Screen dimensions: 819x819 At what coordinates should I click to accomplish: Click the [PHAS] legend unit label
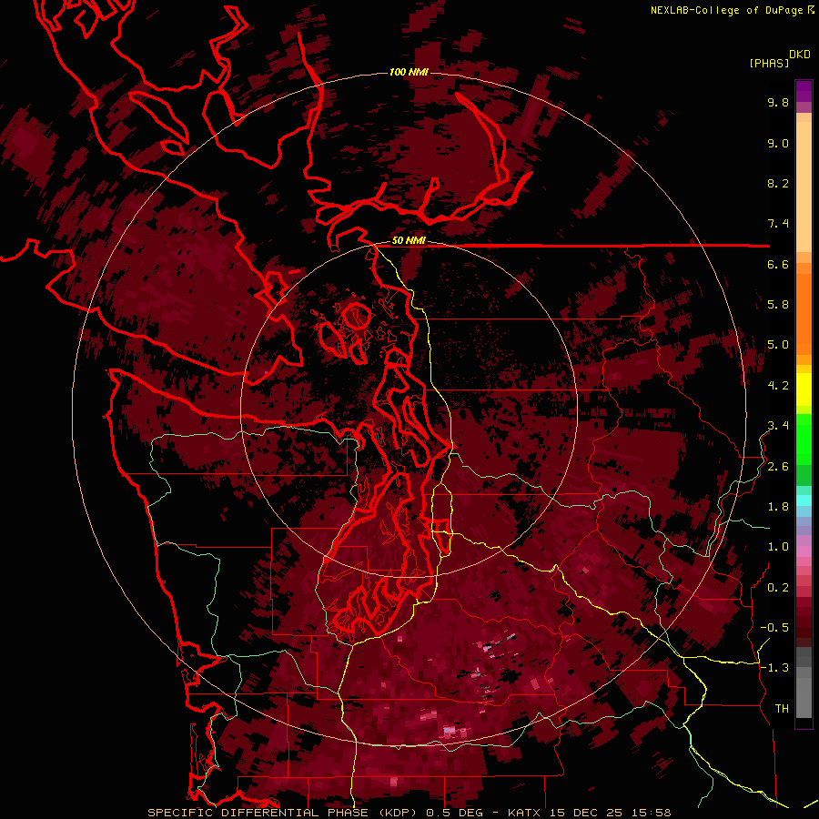point(769,63)
